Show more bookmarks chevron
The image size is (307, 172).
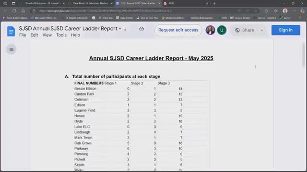coord(300,18)
